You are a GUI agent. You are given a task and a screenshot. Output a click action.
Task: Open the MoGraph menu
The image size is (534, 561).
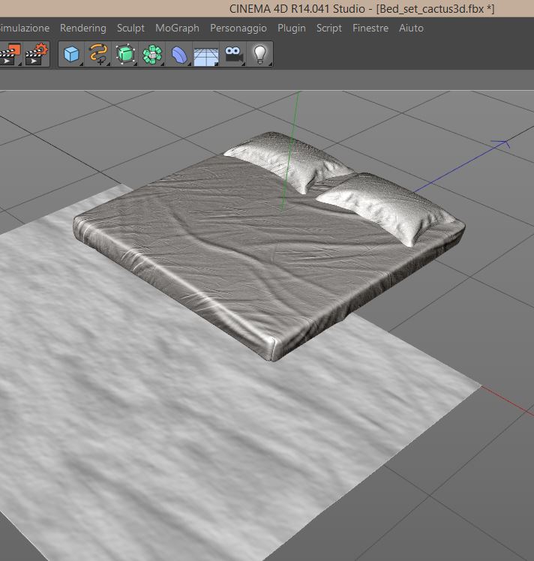pyautogui.click(x=178, y=28)
